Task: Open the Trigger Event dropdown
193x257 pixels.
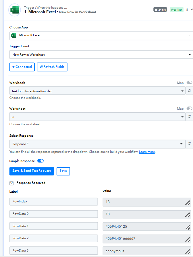Action: (101, 55)
